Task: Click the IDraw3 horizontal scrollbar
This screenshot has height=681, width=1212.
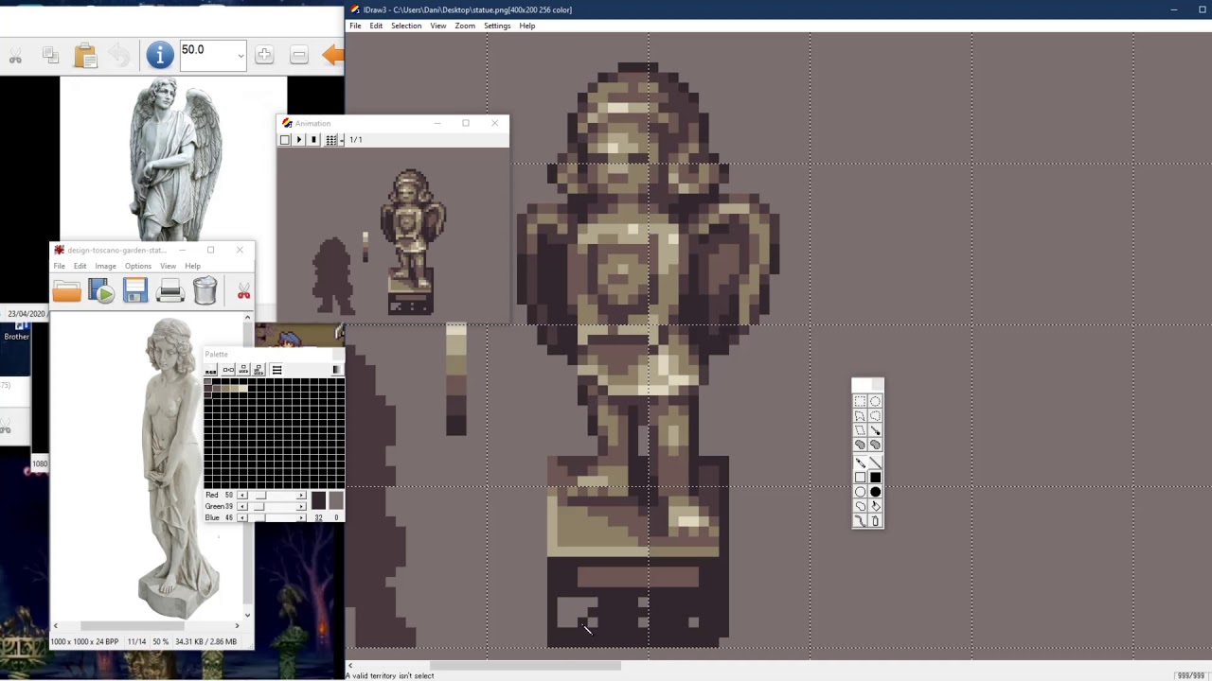Action: point(526,666)
